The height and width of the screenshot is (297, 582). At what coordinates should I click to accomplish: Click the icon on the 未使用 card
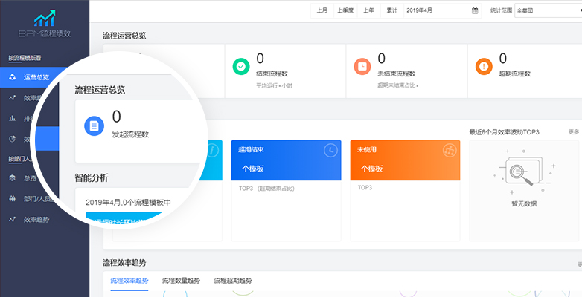pyautogui.click(x=449, y=151)
